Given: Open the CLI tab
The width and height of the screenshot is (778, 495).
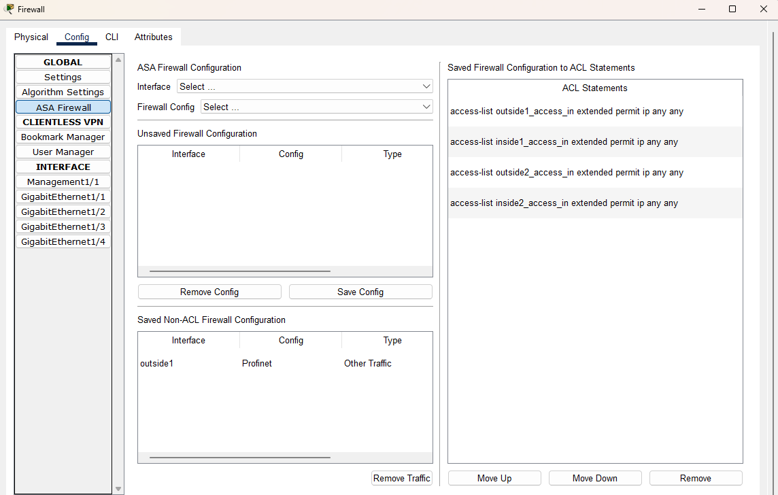Looking at the screenshot, I should [112, 37].
